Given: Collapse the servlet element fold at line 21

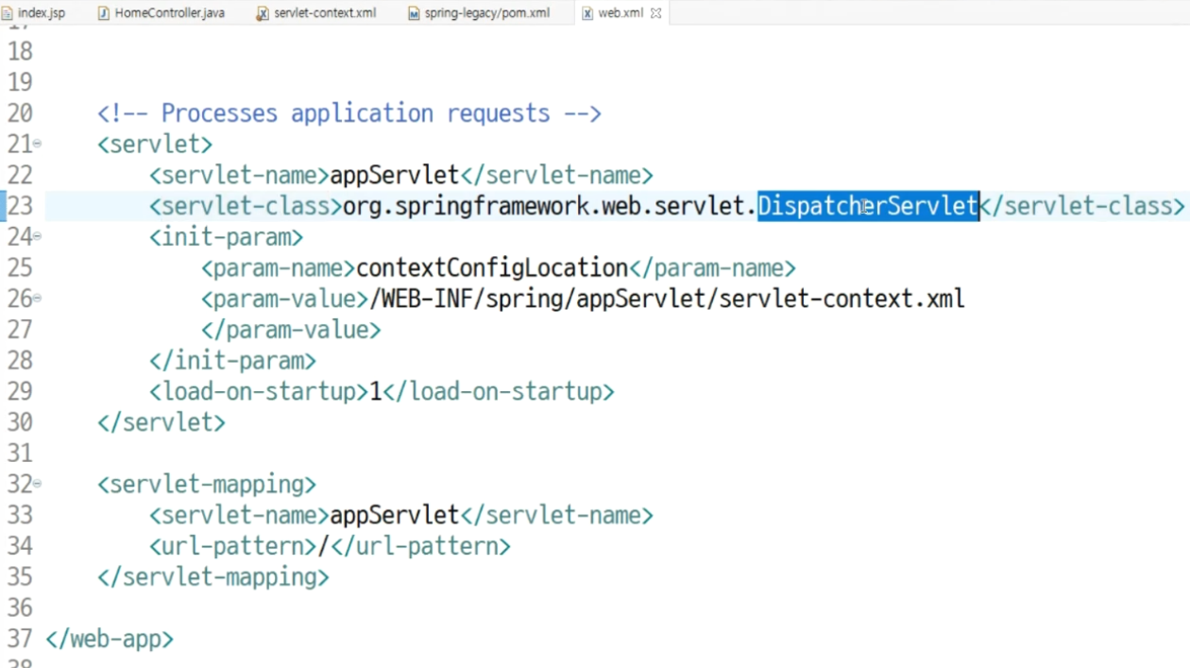Looking at the screenshot, I should (x=37, y=144).
